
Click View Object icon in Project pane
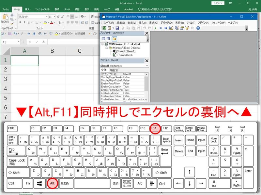tap(109, 39)
